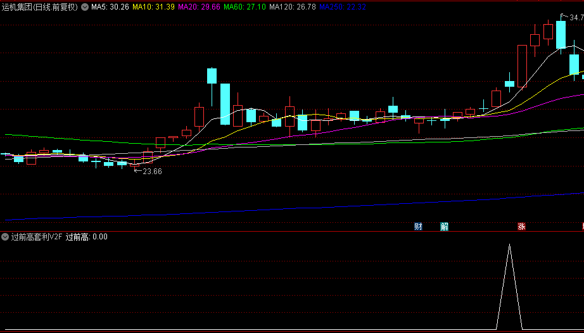Click the teal 解 marker icon

444,226
